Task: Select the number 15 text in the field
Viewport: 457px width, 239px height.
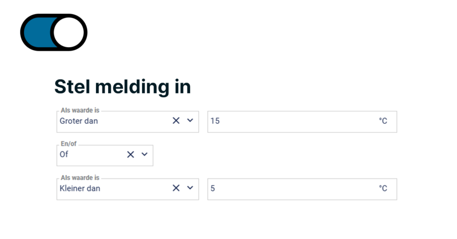Action: point(215,121)
